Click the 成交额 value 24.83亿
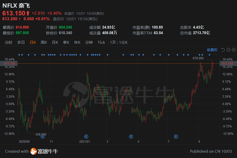237x158 pixels. click(109, 27)
